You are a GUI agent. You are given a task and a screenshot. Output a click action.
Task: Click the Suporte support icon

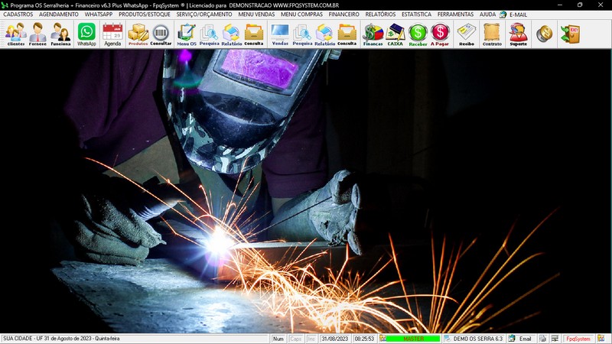pos(518,34)
